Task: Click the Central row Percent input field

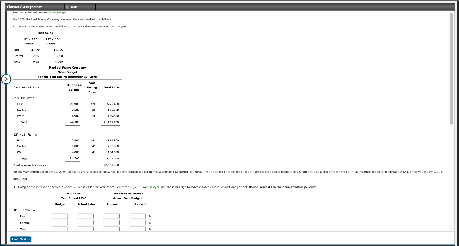Action: pos(138,223)
